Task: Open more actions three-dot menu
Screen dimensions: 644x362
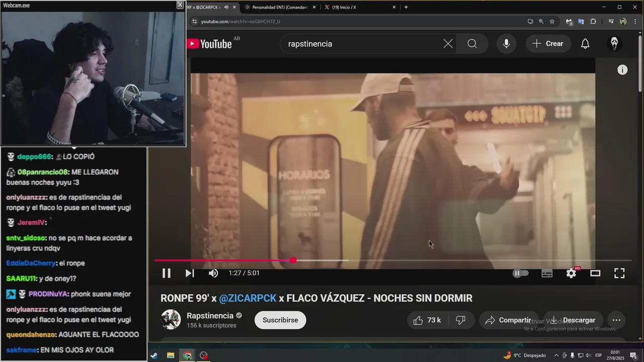Action: pyautogui.click(x=616, y=320)
